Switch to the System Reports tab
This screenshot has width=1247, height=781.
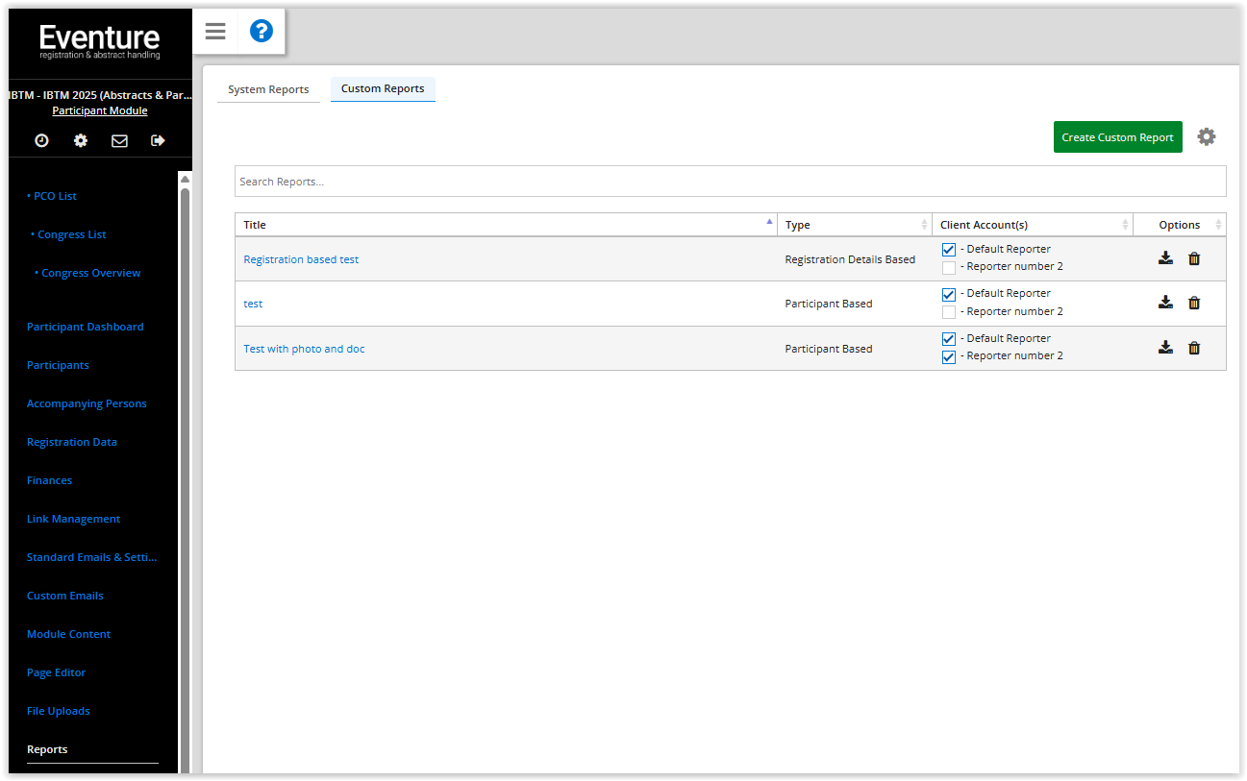pyautogui.click(x=268, y=89)
